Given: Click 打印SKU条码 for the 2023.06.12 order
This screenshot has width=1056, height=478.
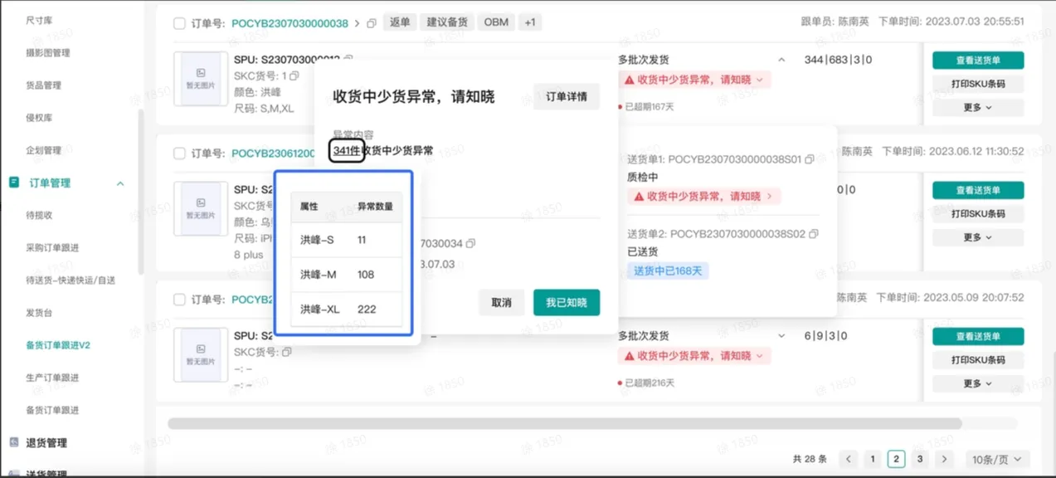Looking at the screenshot, I should coord(978,213).
